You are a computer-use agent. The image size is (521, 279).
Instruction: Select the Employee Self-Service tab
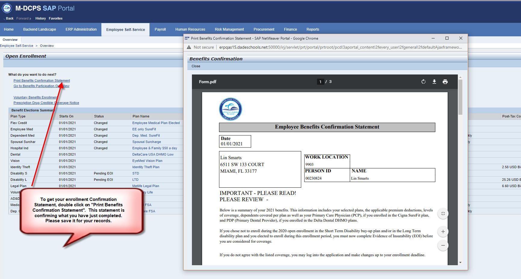point(125,30)
